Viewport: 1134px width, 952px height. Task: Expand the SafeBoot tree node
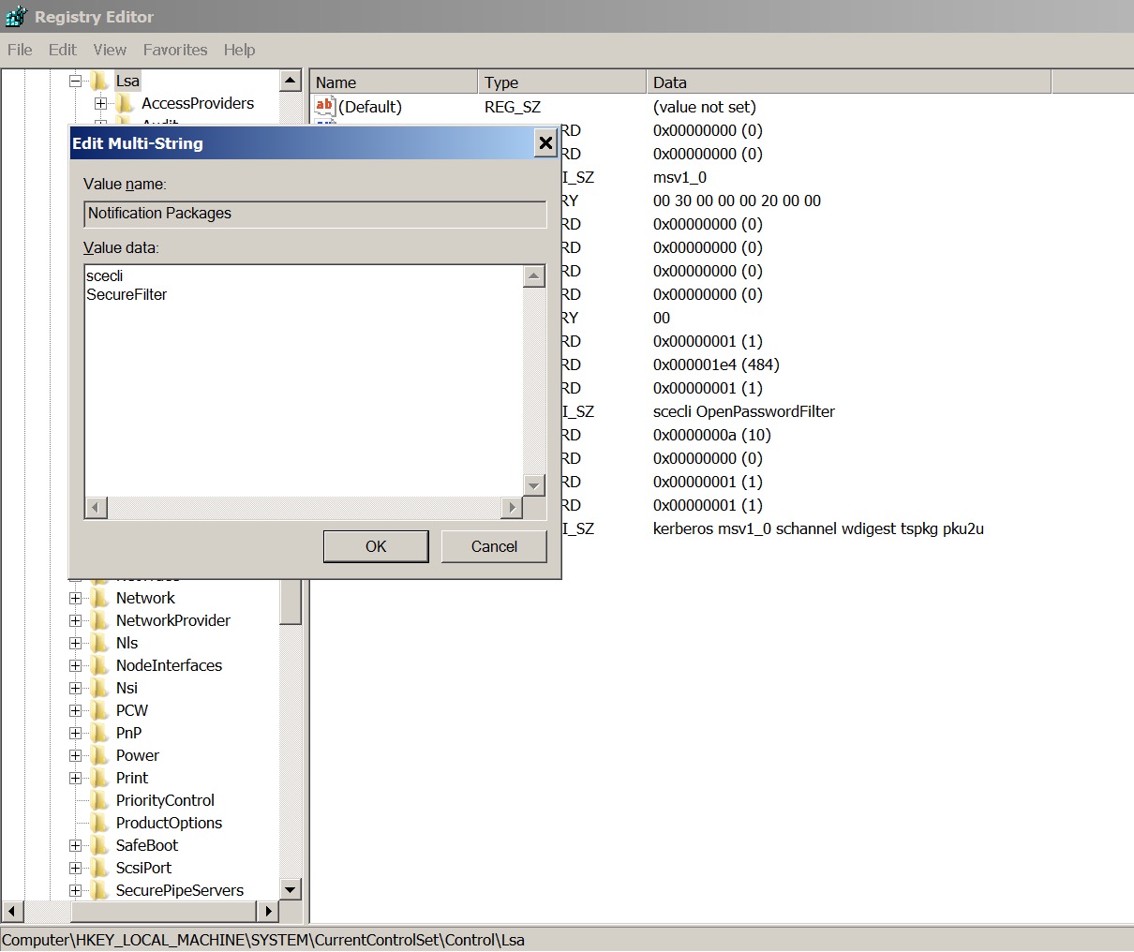click(x=76, y=845)
